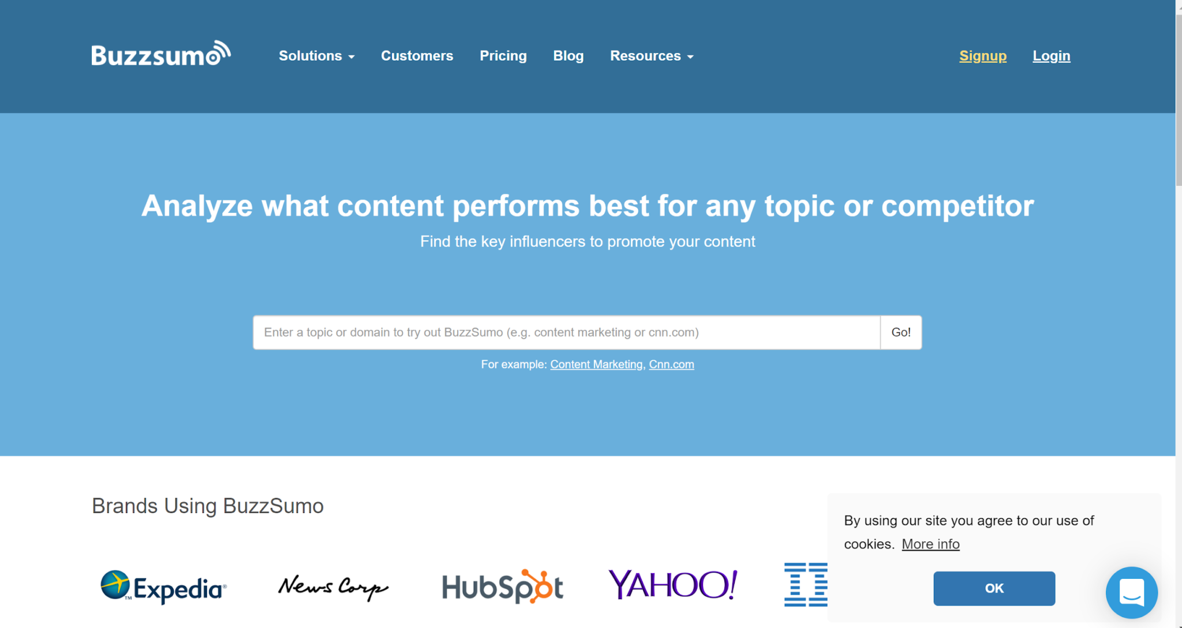Click the Go! search button
This screenshot has height=628, width=1182.
click(901, 332)
